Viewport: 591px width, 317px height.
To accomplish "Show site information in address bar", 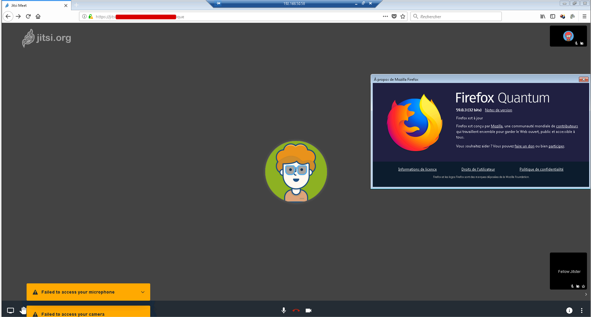I will coord(84,17).
